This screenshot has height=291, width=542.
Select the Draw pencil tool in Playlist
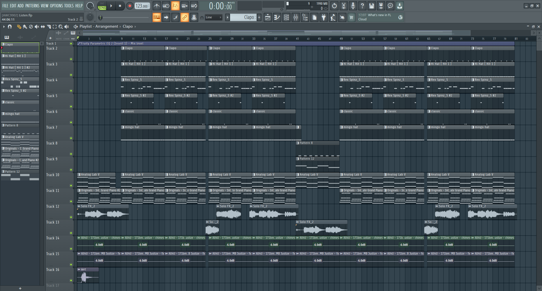point(19,27)
